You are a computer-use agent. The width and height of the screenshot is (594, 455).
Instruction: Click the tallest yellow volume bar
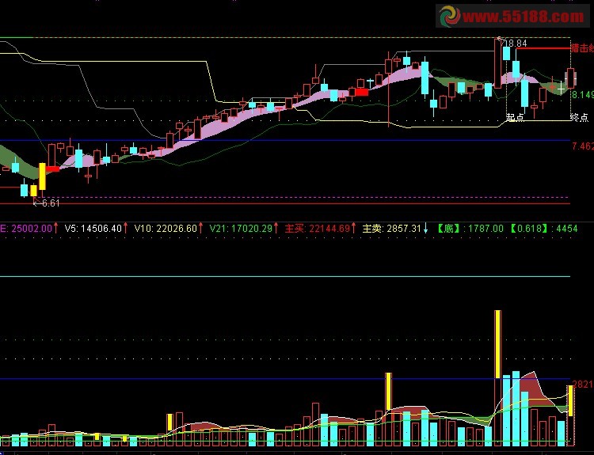click(x=498, y=344)
